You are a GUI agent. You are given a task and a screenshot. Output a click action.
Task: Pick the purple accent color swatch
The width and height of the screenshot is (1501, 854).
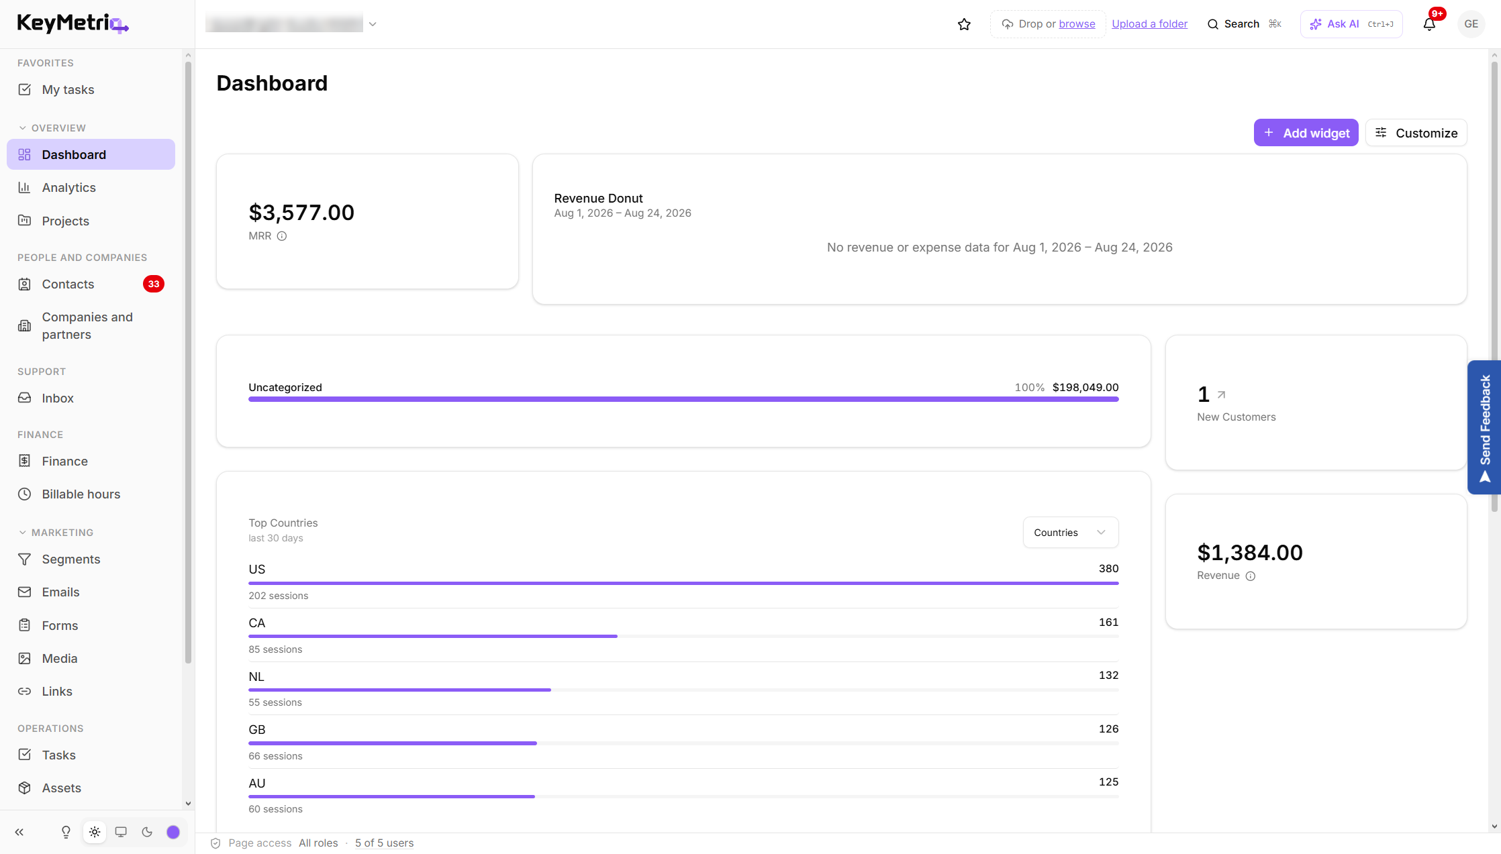[173, 833]
